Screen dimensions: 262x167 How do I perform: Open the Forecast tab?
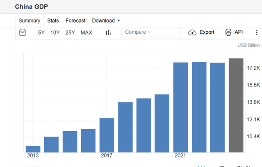point(75,21)
